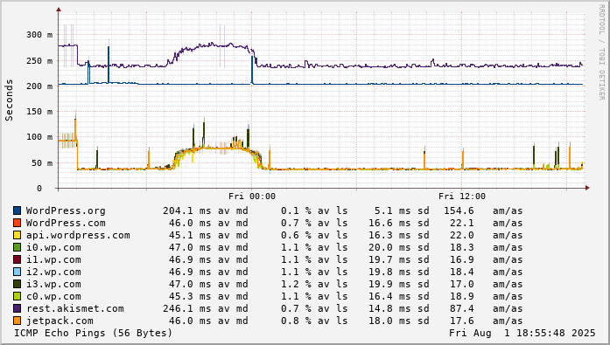Click the i3.wp.com dark green legend swatch
Viewport: 610px width, 345px height.
[18, 284]
